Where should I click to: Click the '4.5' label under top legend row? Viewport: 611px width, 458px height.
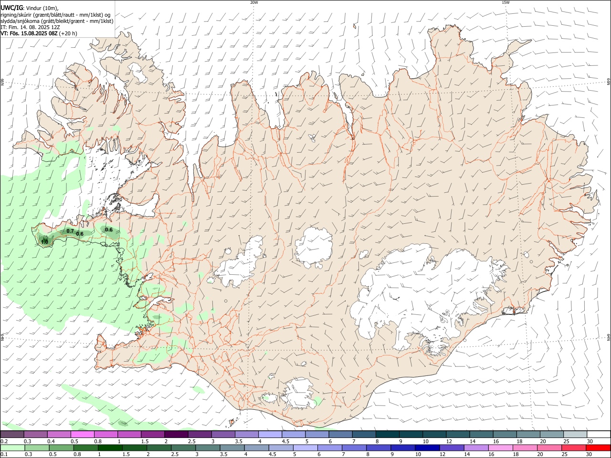(x=286, y=441)
